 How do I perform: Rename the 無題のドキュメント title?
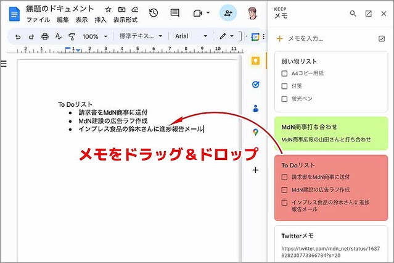point(60,9)
